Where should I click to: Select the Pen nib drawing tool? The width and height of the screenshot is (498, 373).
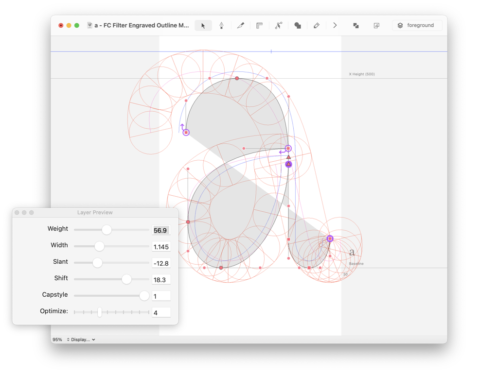(x=222, y=26)
